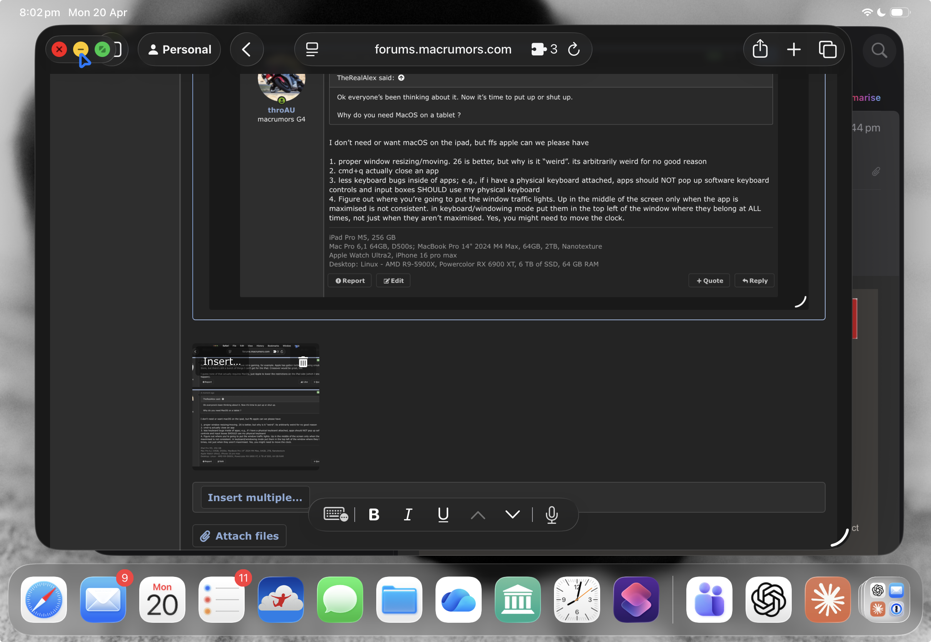Open Microsoft Teams from the dock
The height and width of the screenshot is (642, 931).
pos(709,599)
